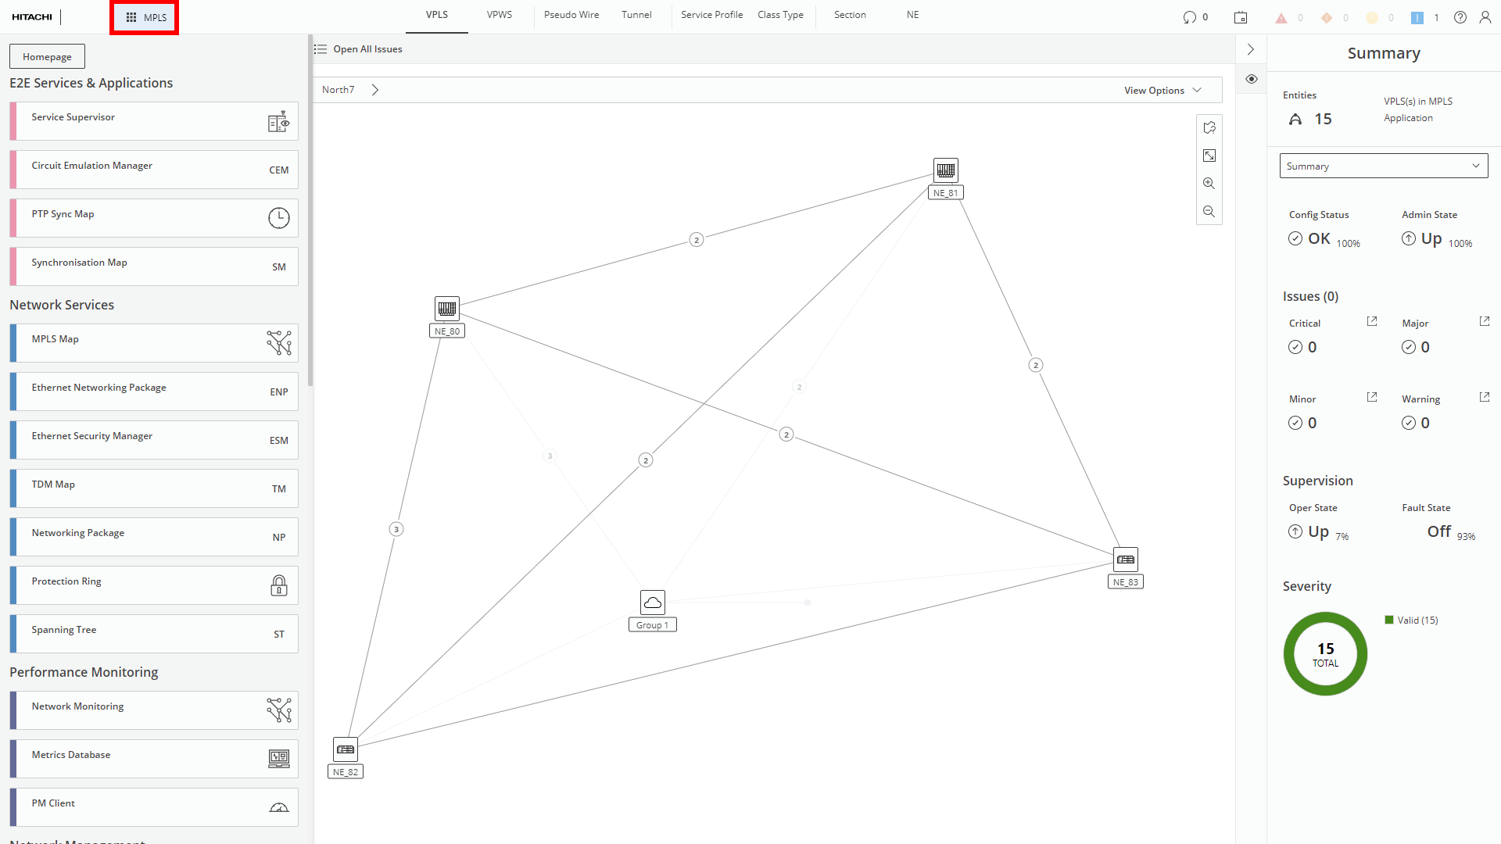Open the user profile icon
This screenshot has height=844, width=1501.
tap(1485, 17)
